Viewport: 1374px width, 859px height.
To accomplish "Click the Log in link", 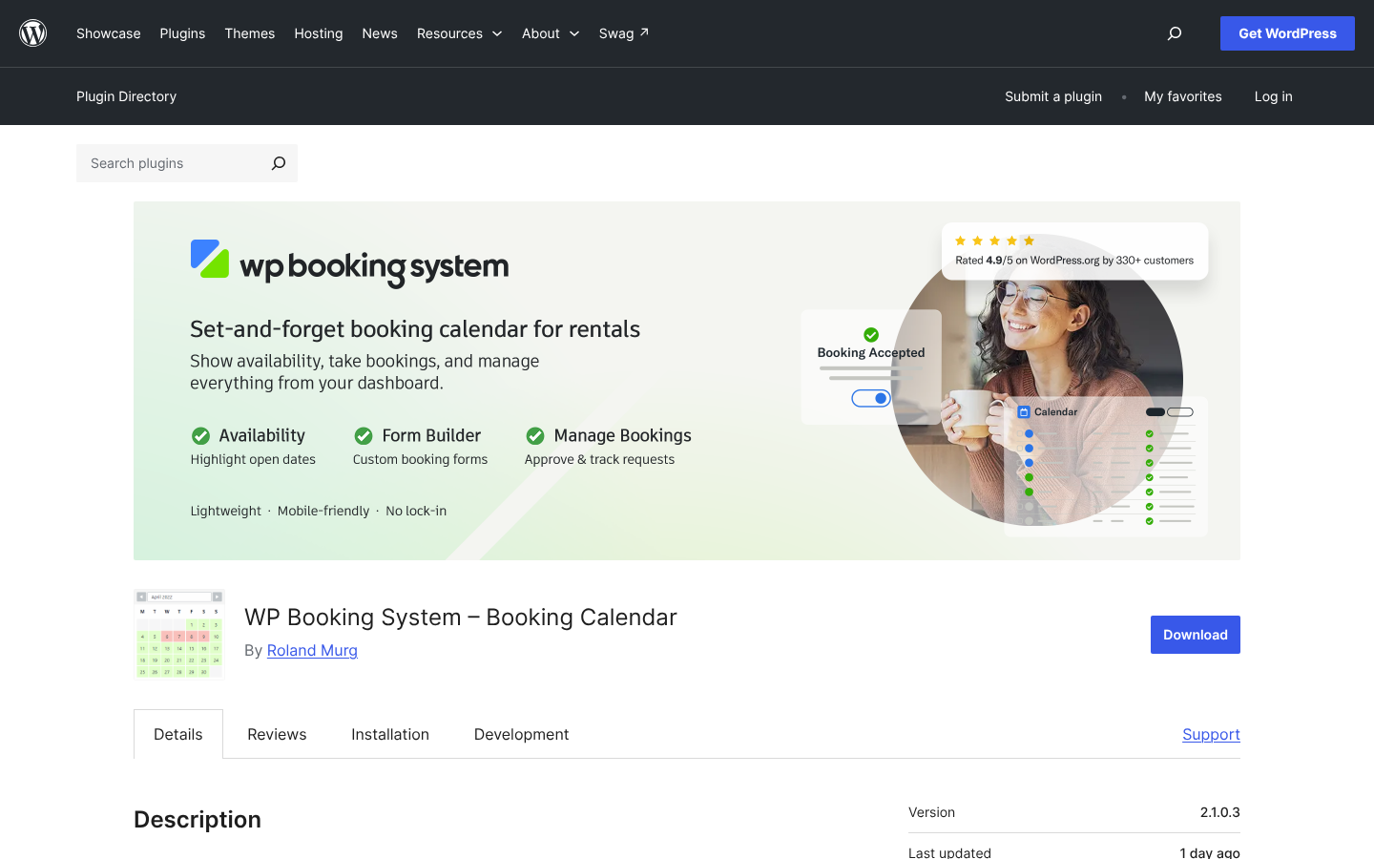I will coord(1273,96).
